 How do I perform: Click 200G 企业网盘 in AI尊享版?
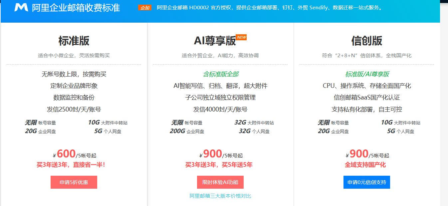187,131
